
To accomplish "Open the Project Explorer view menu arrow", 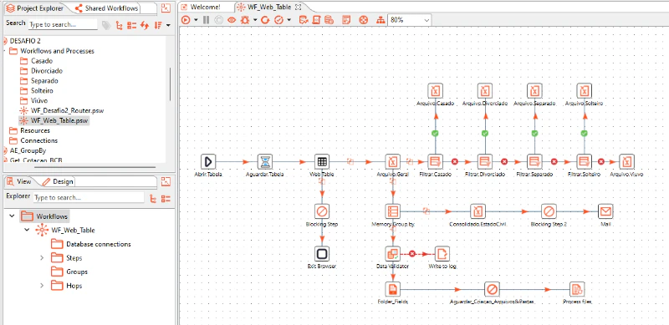I will click(168, 26).
